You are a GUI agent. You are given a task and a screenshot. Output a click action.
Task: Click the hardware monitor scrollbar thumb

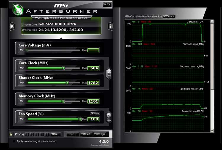pyautogui.click(x=212, y=56)
